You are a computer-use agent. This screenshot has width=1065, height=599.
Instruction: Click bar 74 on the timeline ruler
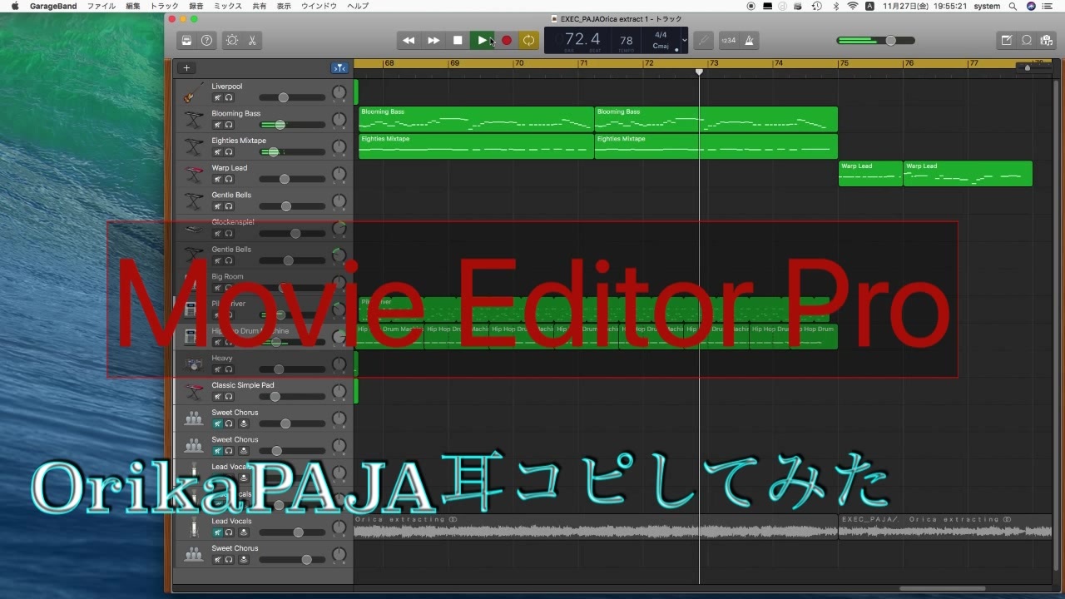point(778,63)
